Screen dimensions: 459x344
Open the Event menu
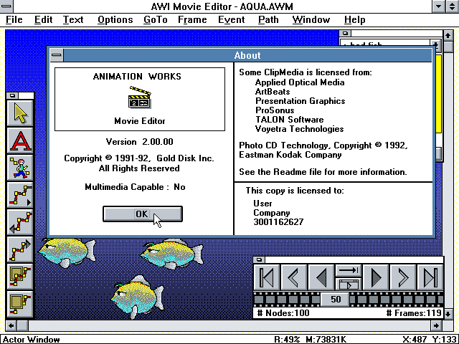tap(231, 19)
